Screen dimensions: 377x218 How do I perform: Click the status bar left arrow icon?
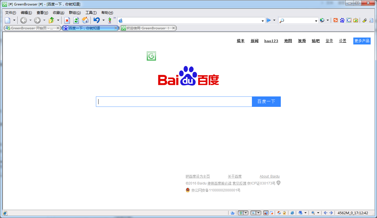click(326, 213)
